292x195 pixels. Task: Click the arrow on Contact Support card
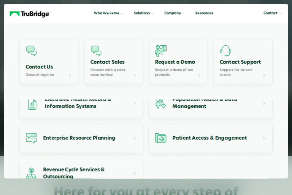point(264,75)
